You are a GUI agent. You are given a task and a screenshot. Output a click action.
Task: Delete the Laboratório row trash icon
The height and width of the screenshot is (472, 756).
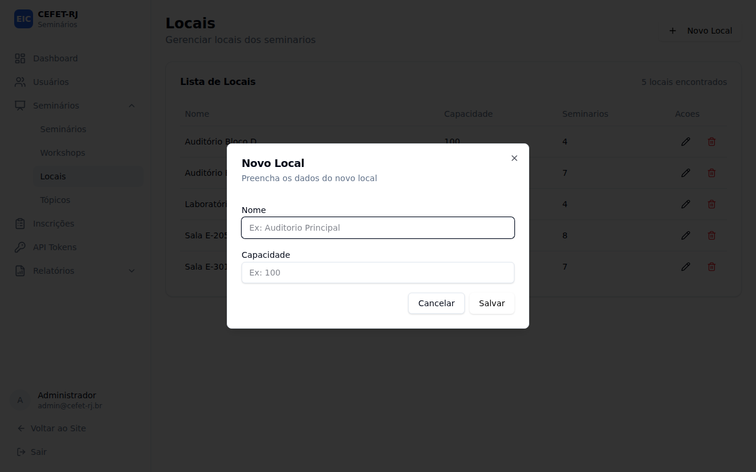pyautogui.click(x=712, y=204)
